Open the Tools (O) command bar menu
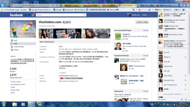This screenshot has height=107, width=190. click(x=177, y=10)
